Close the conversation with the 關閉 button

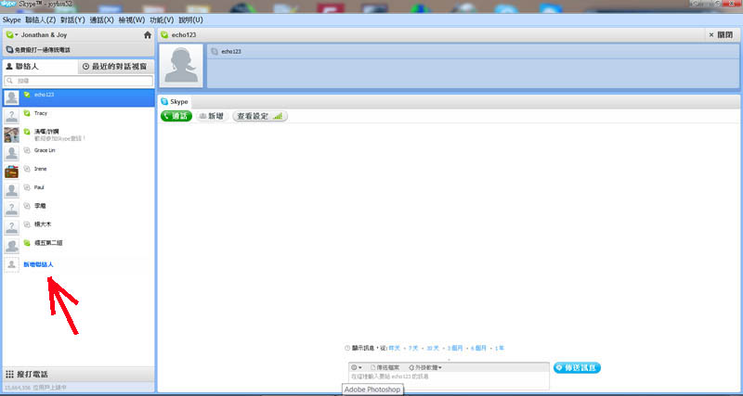(721, 35)
